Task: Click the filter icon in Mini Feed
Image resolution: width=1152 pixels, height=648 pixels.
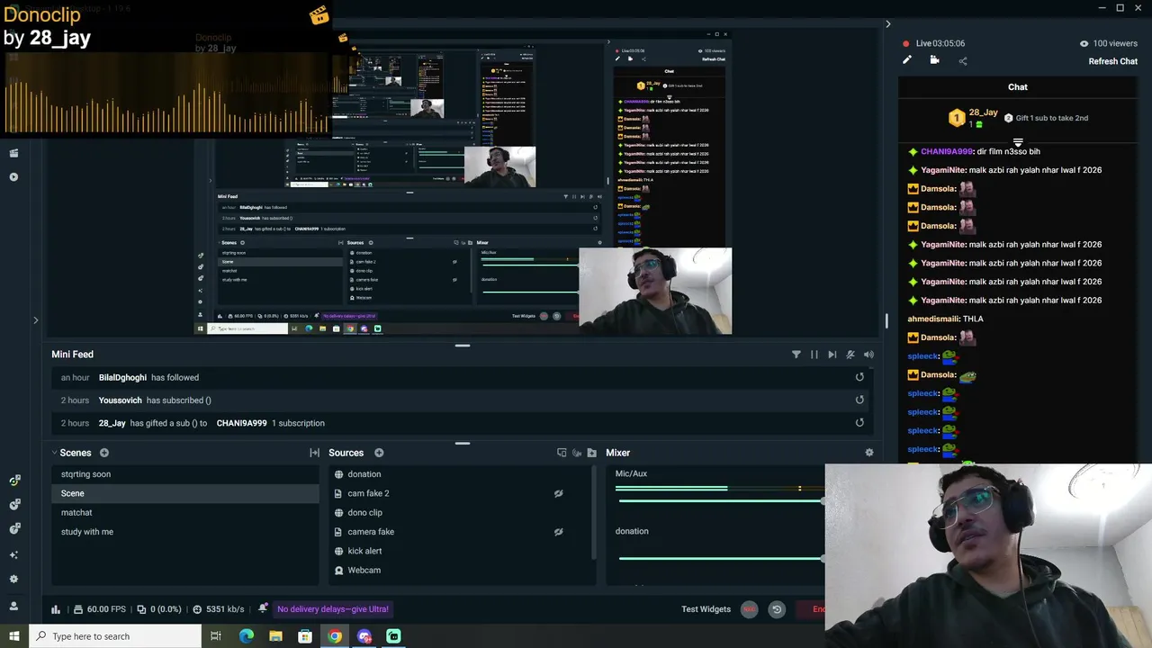Action: tap(796, 355)
